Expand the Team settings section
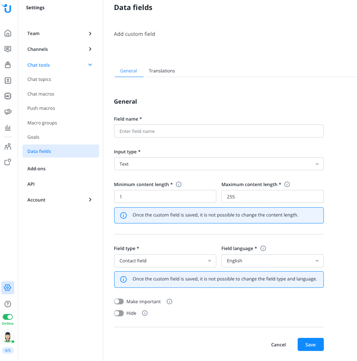 click(60, 34)
